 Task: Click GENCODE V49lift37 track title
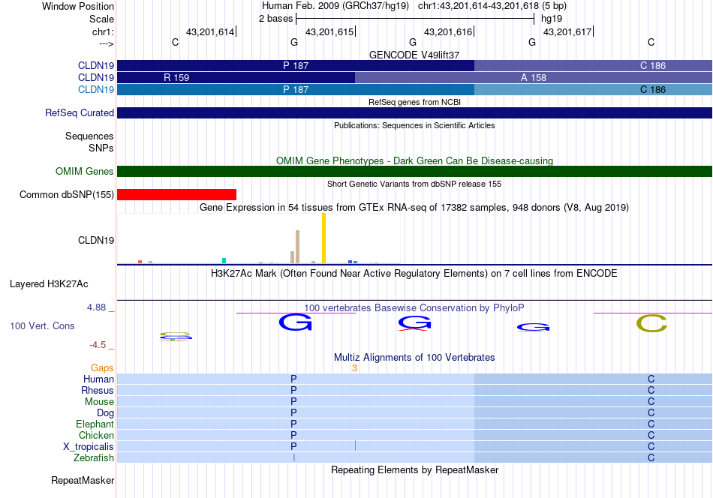414,55
